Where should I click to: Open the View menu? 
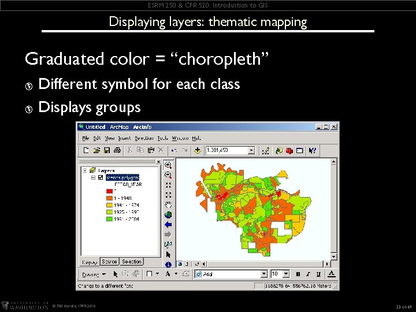109,138
